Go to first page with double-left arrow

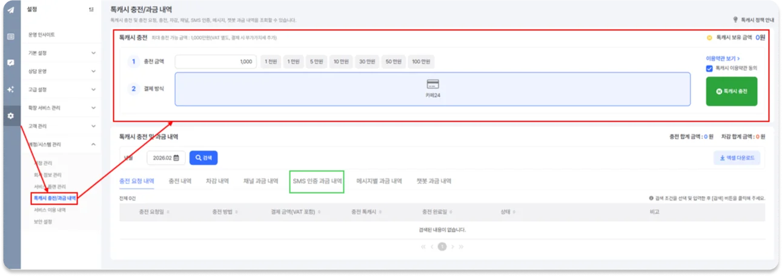[423, 246]
